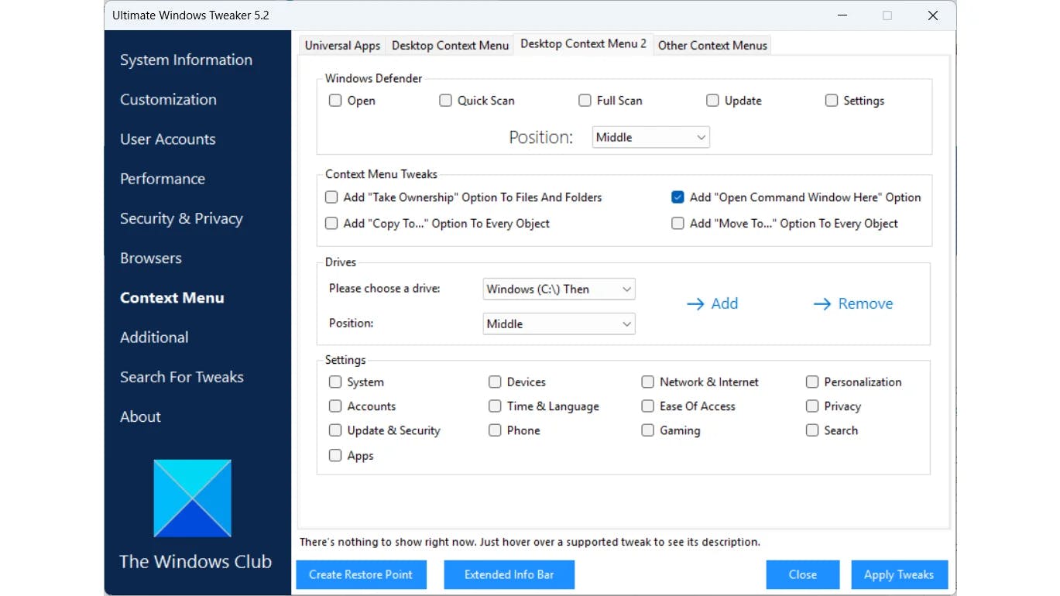Check the Gaming checkbox

click(647, 430)
